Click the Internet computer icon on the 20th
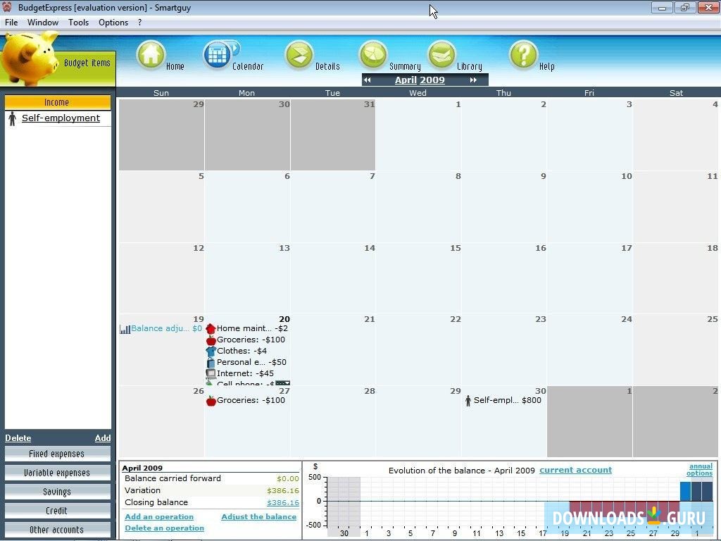The height and width of the screenshot is (541, 721). point(211,373)
